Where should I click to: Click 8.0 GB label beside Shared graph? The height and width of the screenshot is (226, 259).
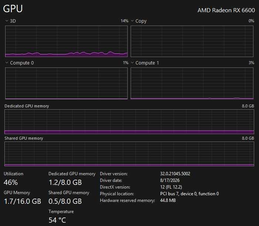click(x=248, y=138)
